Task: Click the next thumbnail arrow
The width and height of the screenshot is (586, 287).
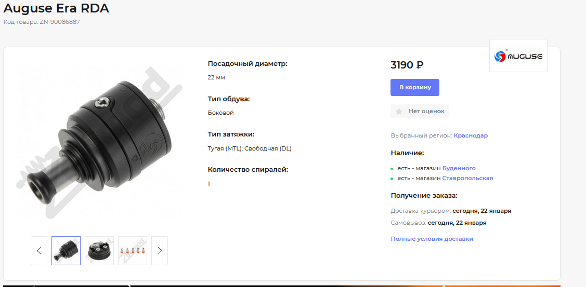Action: tap(160, 251)
